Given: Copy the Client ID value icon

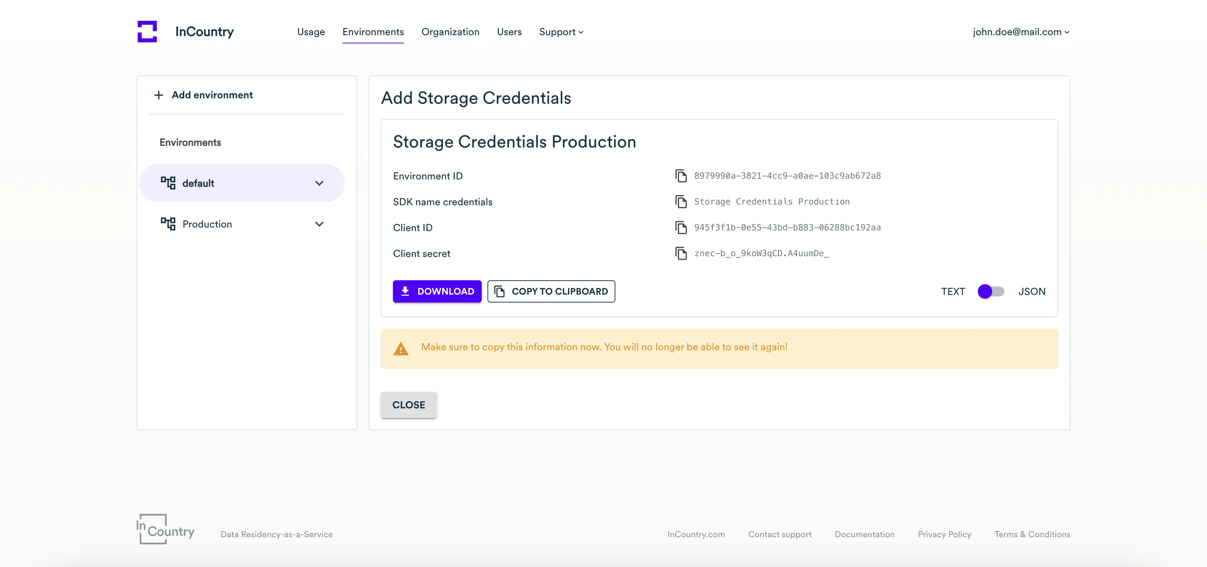Looking at the screenshot, I should (x=680, y=228).
